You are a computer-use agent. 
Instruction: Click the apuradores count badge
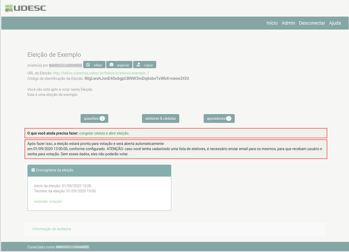point(229,118)
